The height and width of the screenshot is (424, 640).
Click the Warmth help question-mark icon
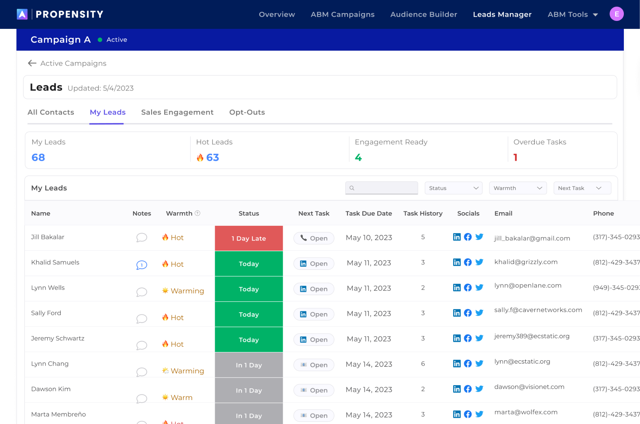pos(197,213)
